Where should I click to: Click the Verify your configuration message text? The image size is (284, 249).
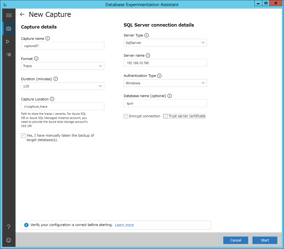click(72, 225)
